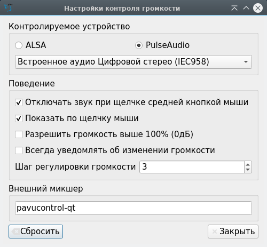Click the volume step value field showing 3
Screen dimensions: 267x247
192,167
